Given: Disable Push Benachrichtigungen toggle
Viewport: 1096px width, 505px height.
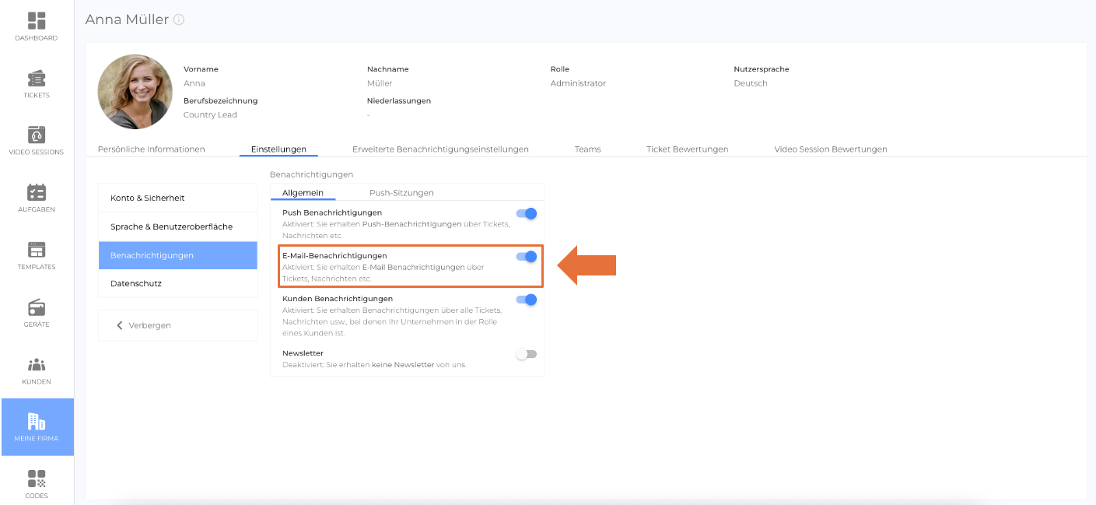Looking at the screenshot, I should [x=527, y=213].
